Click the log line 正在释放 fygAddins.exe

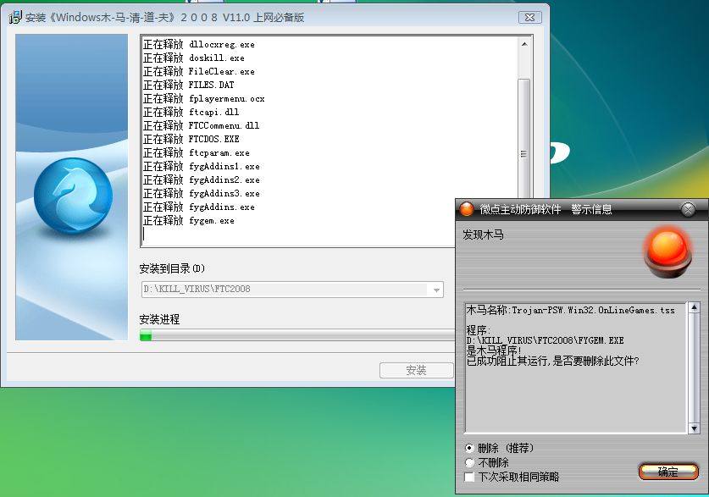199,207
